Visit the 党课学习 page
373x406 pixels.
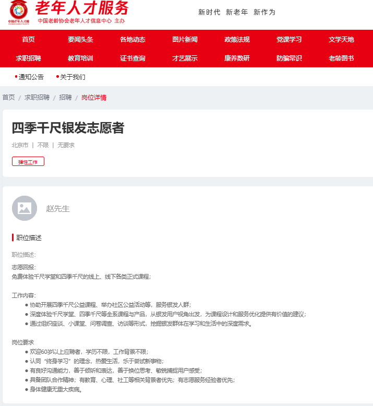pos(289,39)
